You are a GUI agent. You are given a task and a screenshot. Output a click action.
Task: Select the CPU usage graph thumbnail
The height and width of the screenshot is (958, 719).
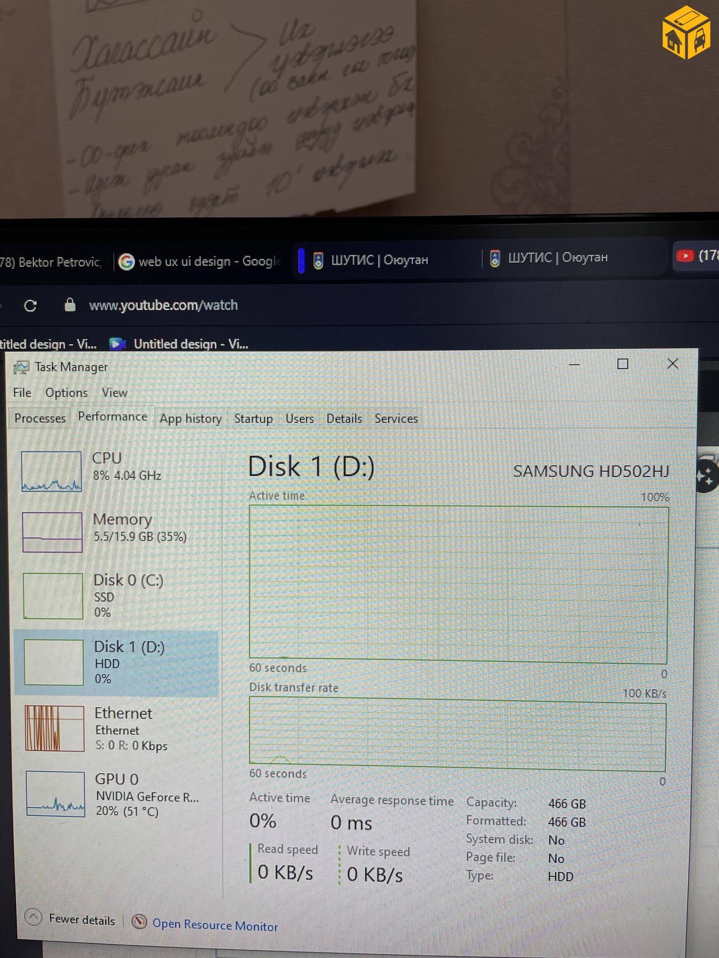coord(51,471)
